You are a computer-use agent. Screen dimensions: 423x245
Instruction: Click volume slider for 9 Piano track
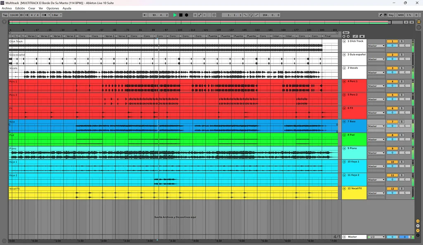(392, 152)
